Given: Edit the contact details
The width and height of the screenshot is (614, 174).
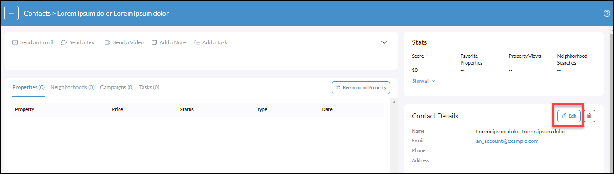Looking at the screenshot, I should point(569,116).
